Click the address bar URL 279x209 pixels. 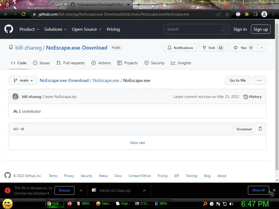(114, 14)
